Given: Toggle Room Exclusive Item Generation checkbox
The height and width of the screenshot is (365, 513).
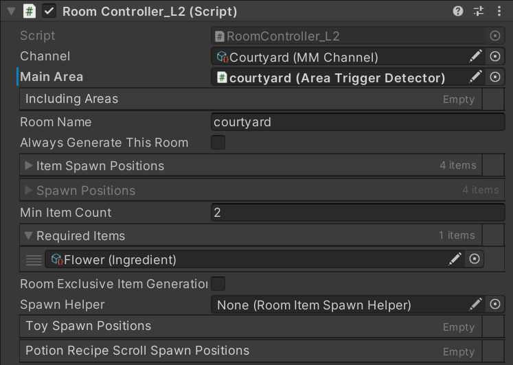Looking at the screenshot, I should click(x=218, y=283).
